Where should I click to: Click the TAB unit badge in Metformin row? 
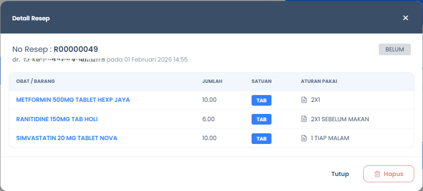tap(261, 100)
